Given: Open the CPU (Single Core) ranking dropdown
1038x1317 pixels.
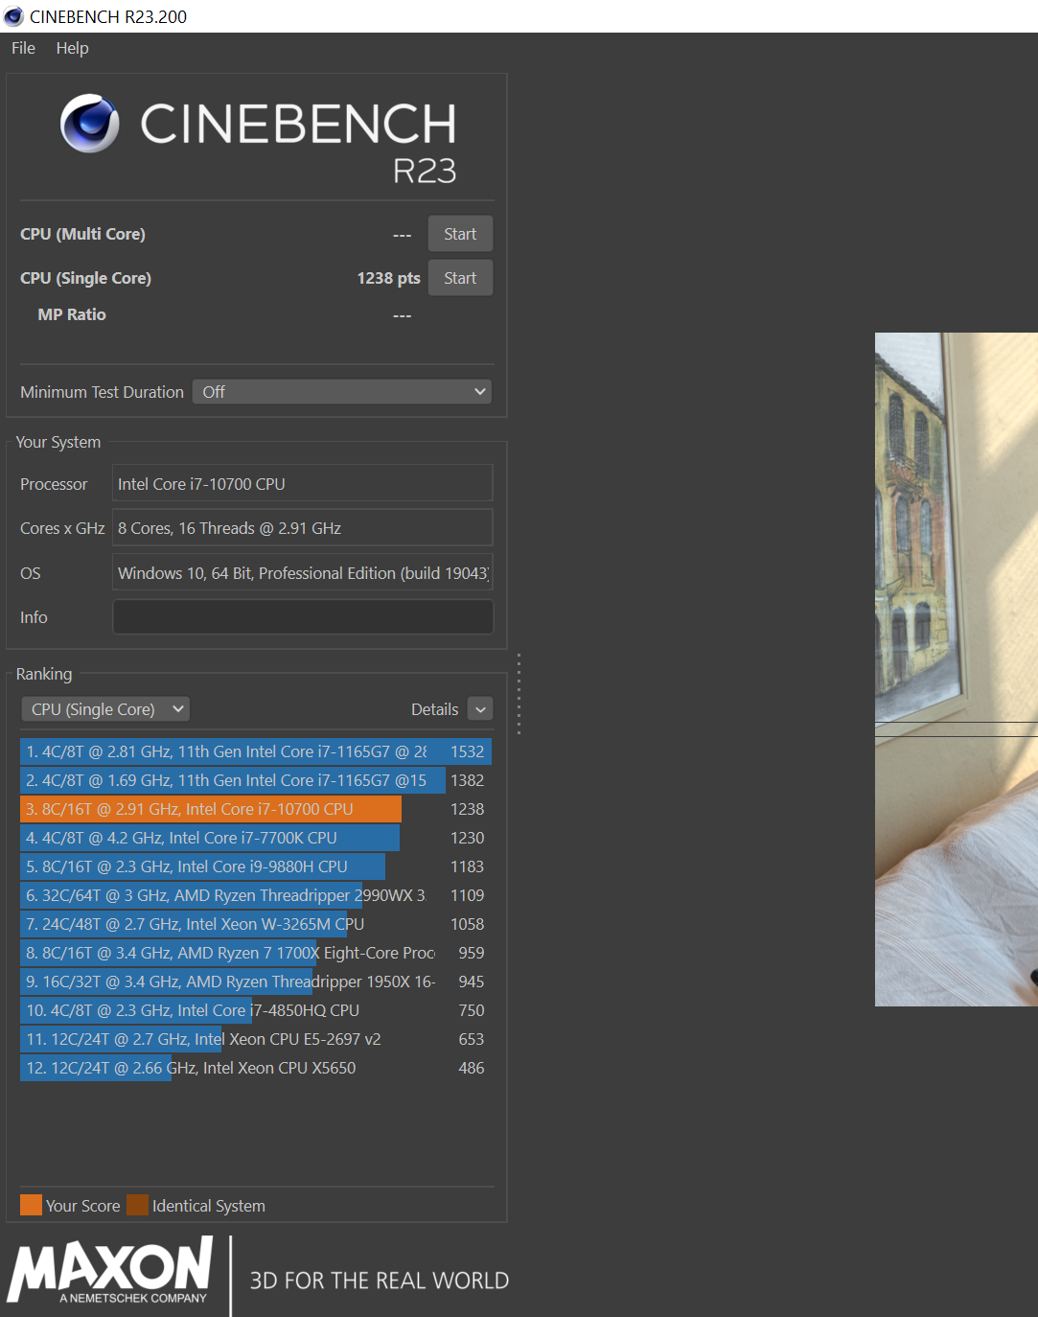Looking at the screenshot, I should [105, 709].
